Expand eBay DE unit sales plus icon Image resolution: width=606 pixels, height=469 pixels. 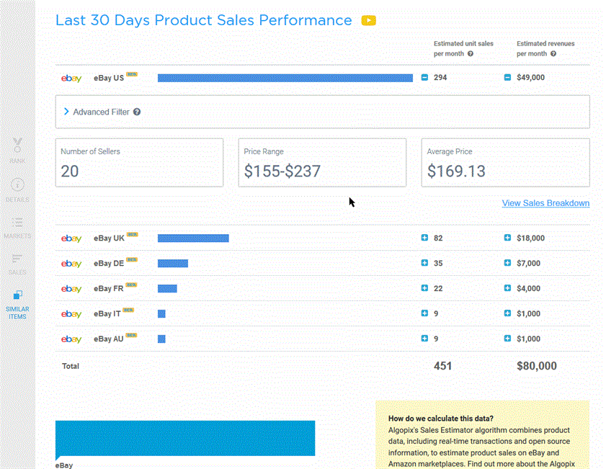pos(424,263)
